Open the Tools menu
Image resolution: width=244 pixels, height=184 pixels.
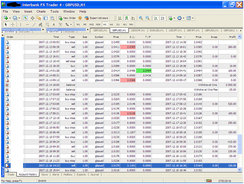pyautogui.click(x=55, y=11)
